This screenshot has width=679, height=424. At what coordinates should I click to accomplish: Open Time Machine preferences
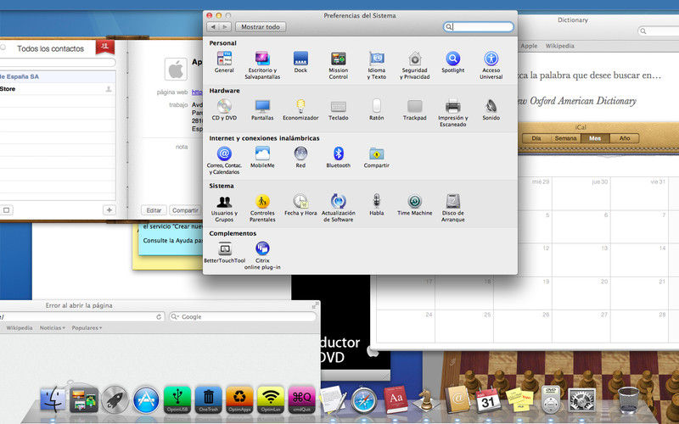click(414, 205)
